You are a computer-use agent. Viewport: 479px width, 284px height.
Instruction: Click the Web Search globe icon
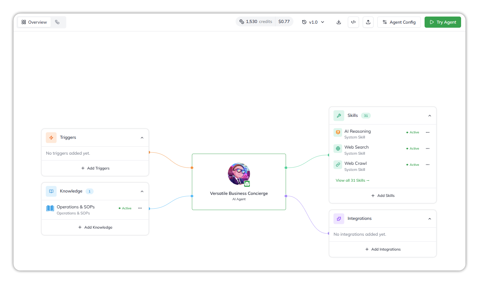(x=338, y=149)
